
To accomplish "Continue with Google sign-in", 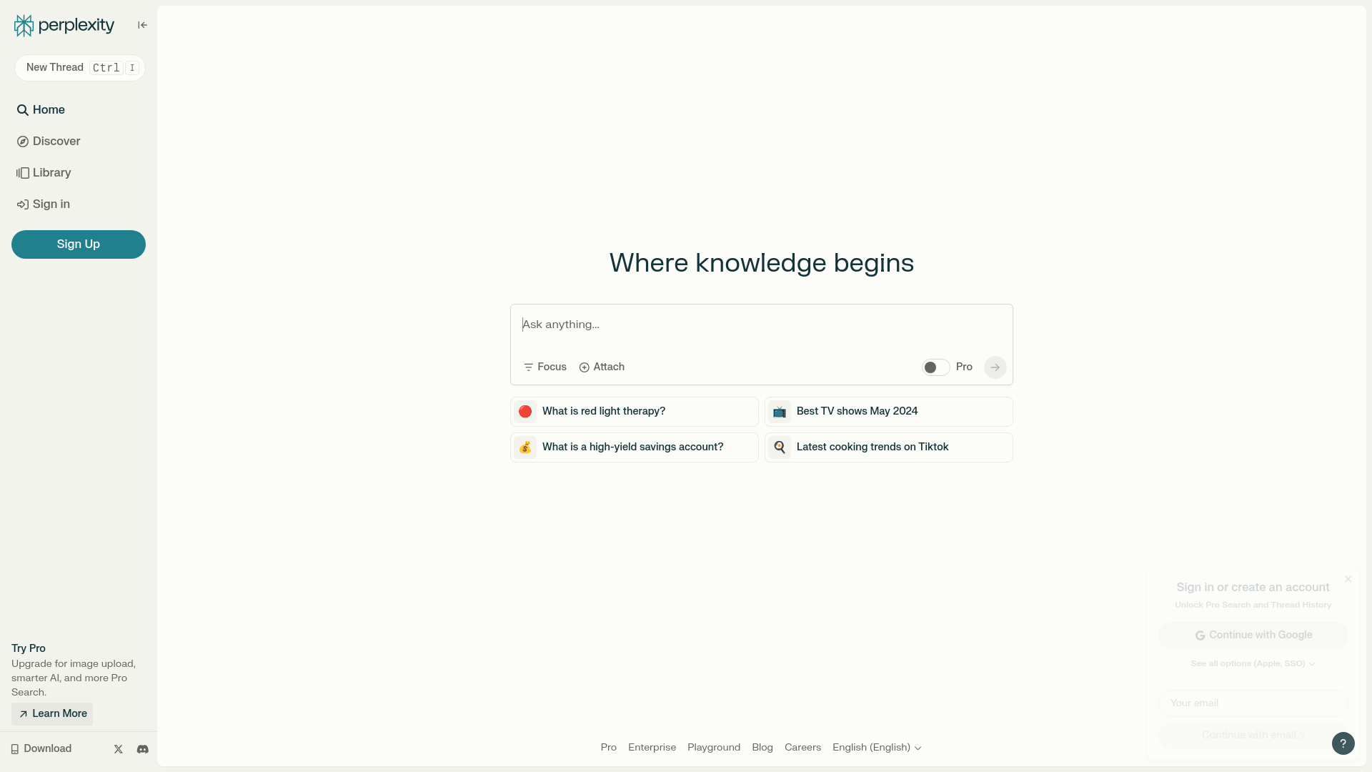I will coord(1253,635).
